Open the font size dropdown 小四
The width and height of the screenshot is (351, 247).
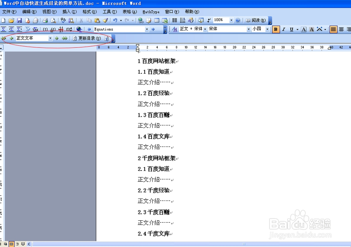[x=267, y=29]
